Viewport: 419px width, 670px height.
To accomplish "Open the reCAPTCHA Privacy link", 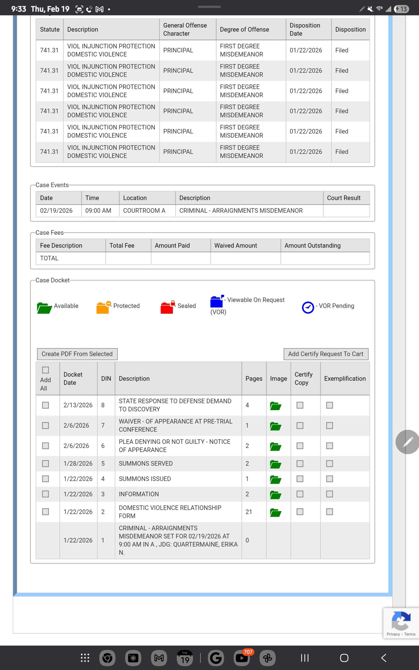I will 393,634.
